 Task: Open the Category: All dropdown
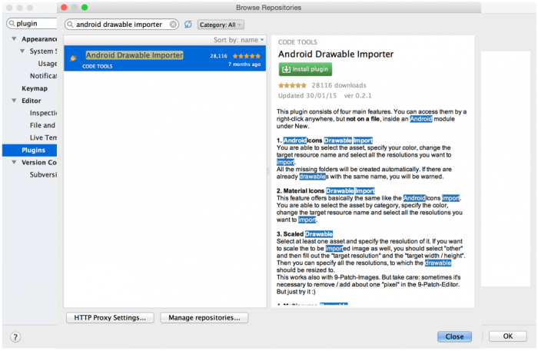click(221, 25)
